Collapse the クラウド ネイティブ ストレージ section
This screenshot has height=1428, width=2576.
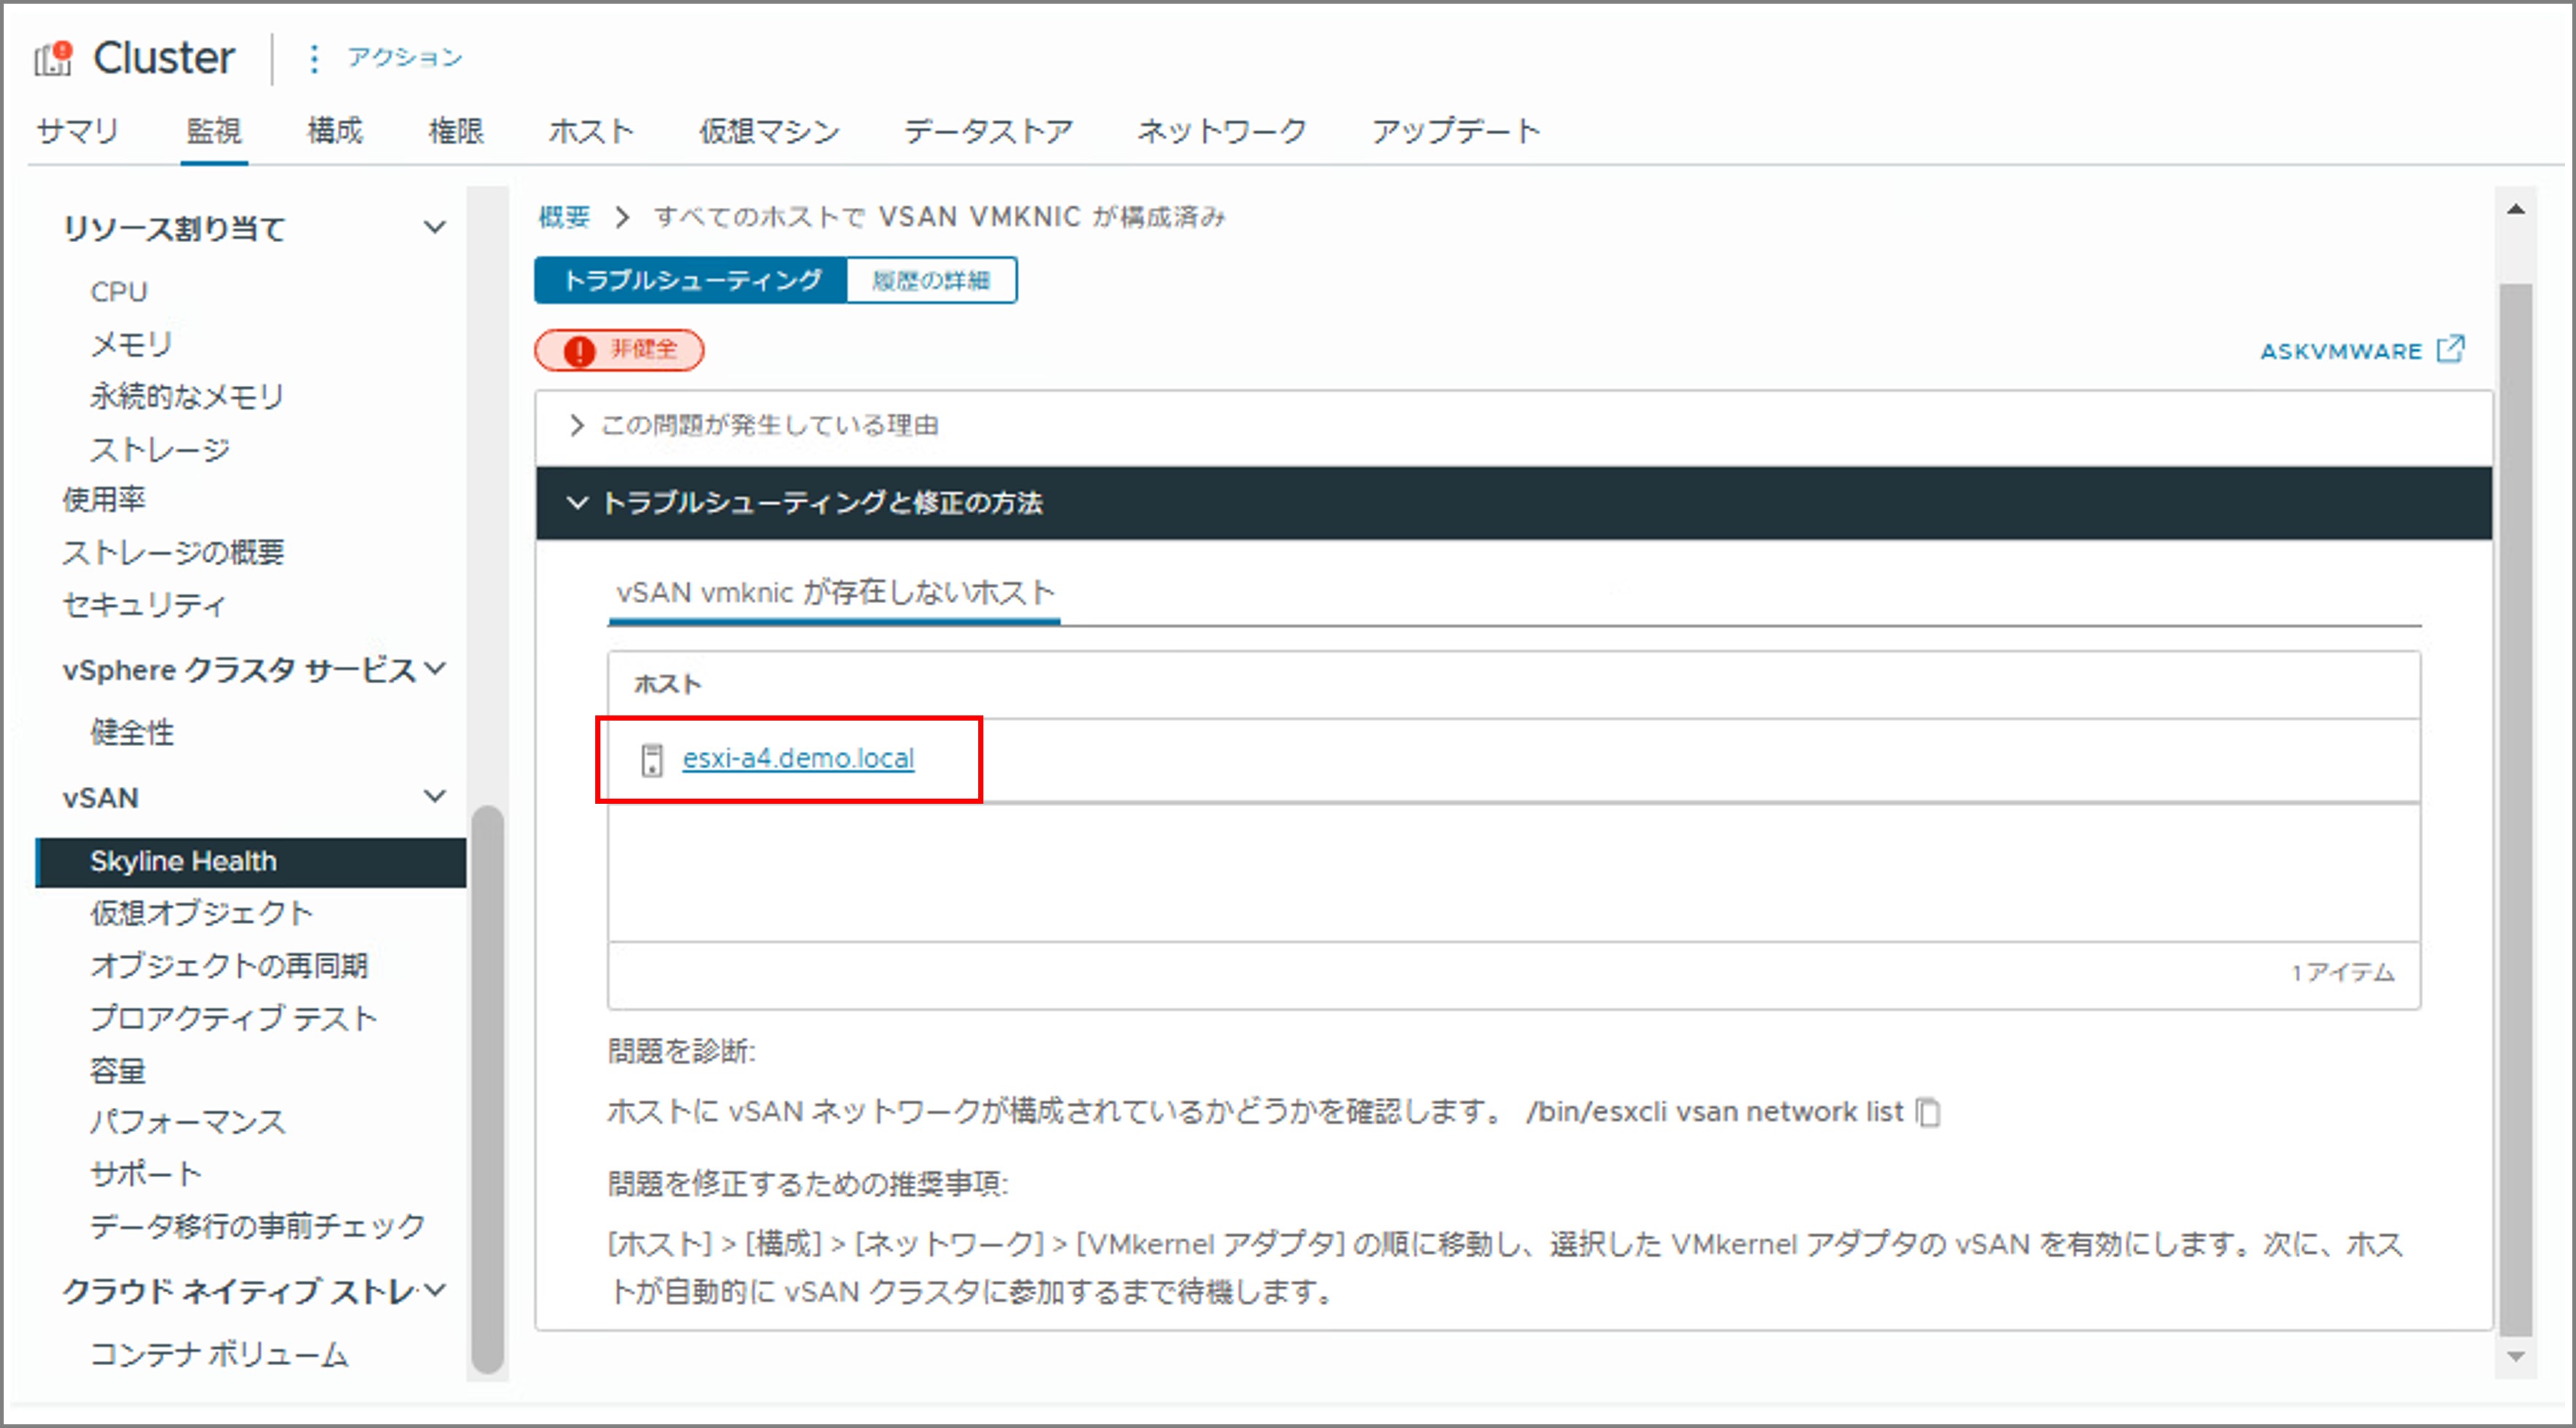pos(435,1290)
